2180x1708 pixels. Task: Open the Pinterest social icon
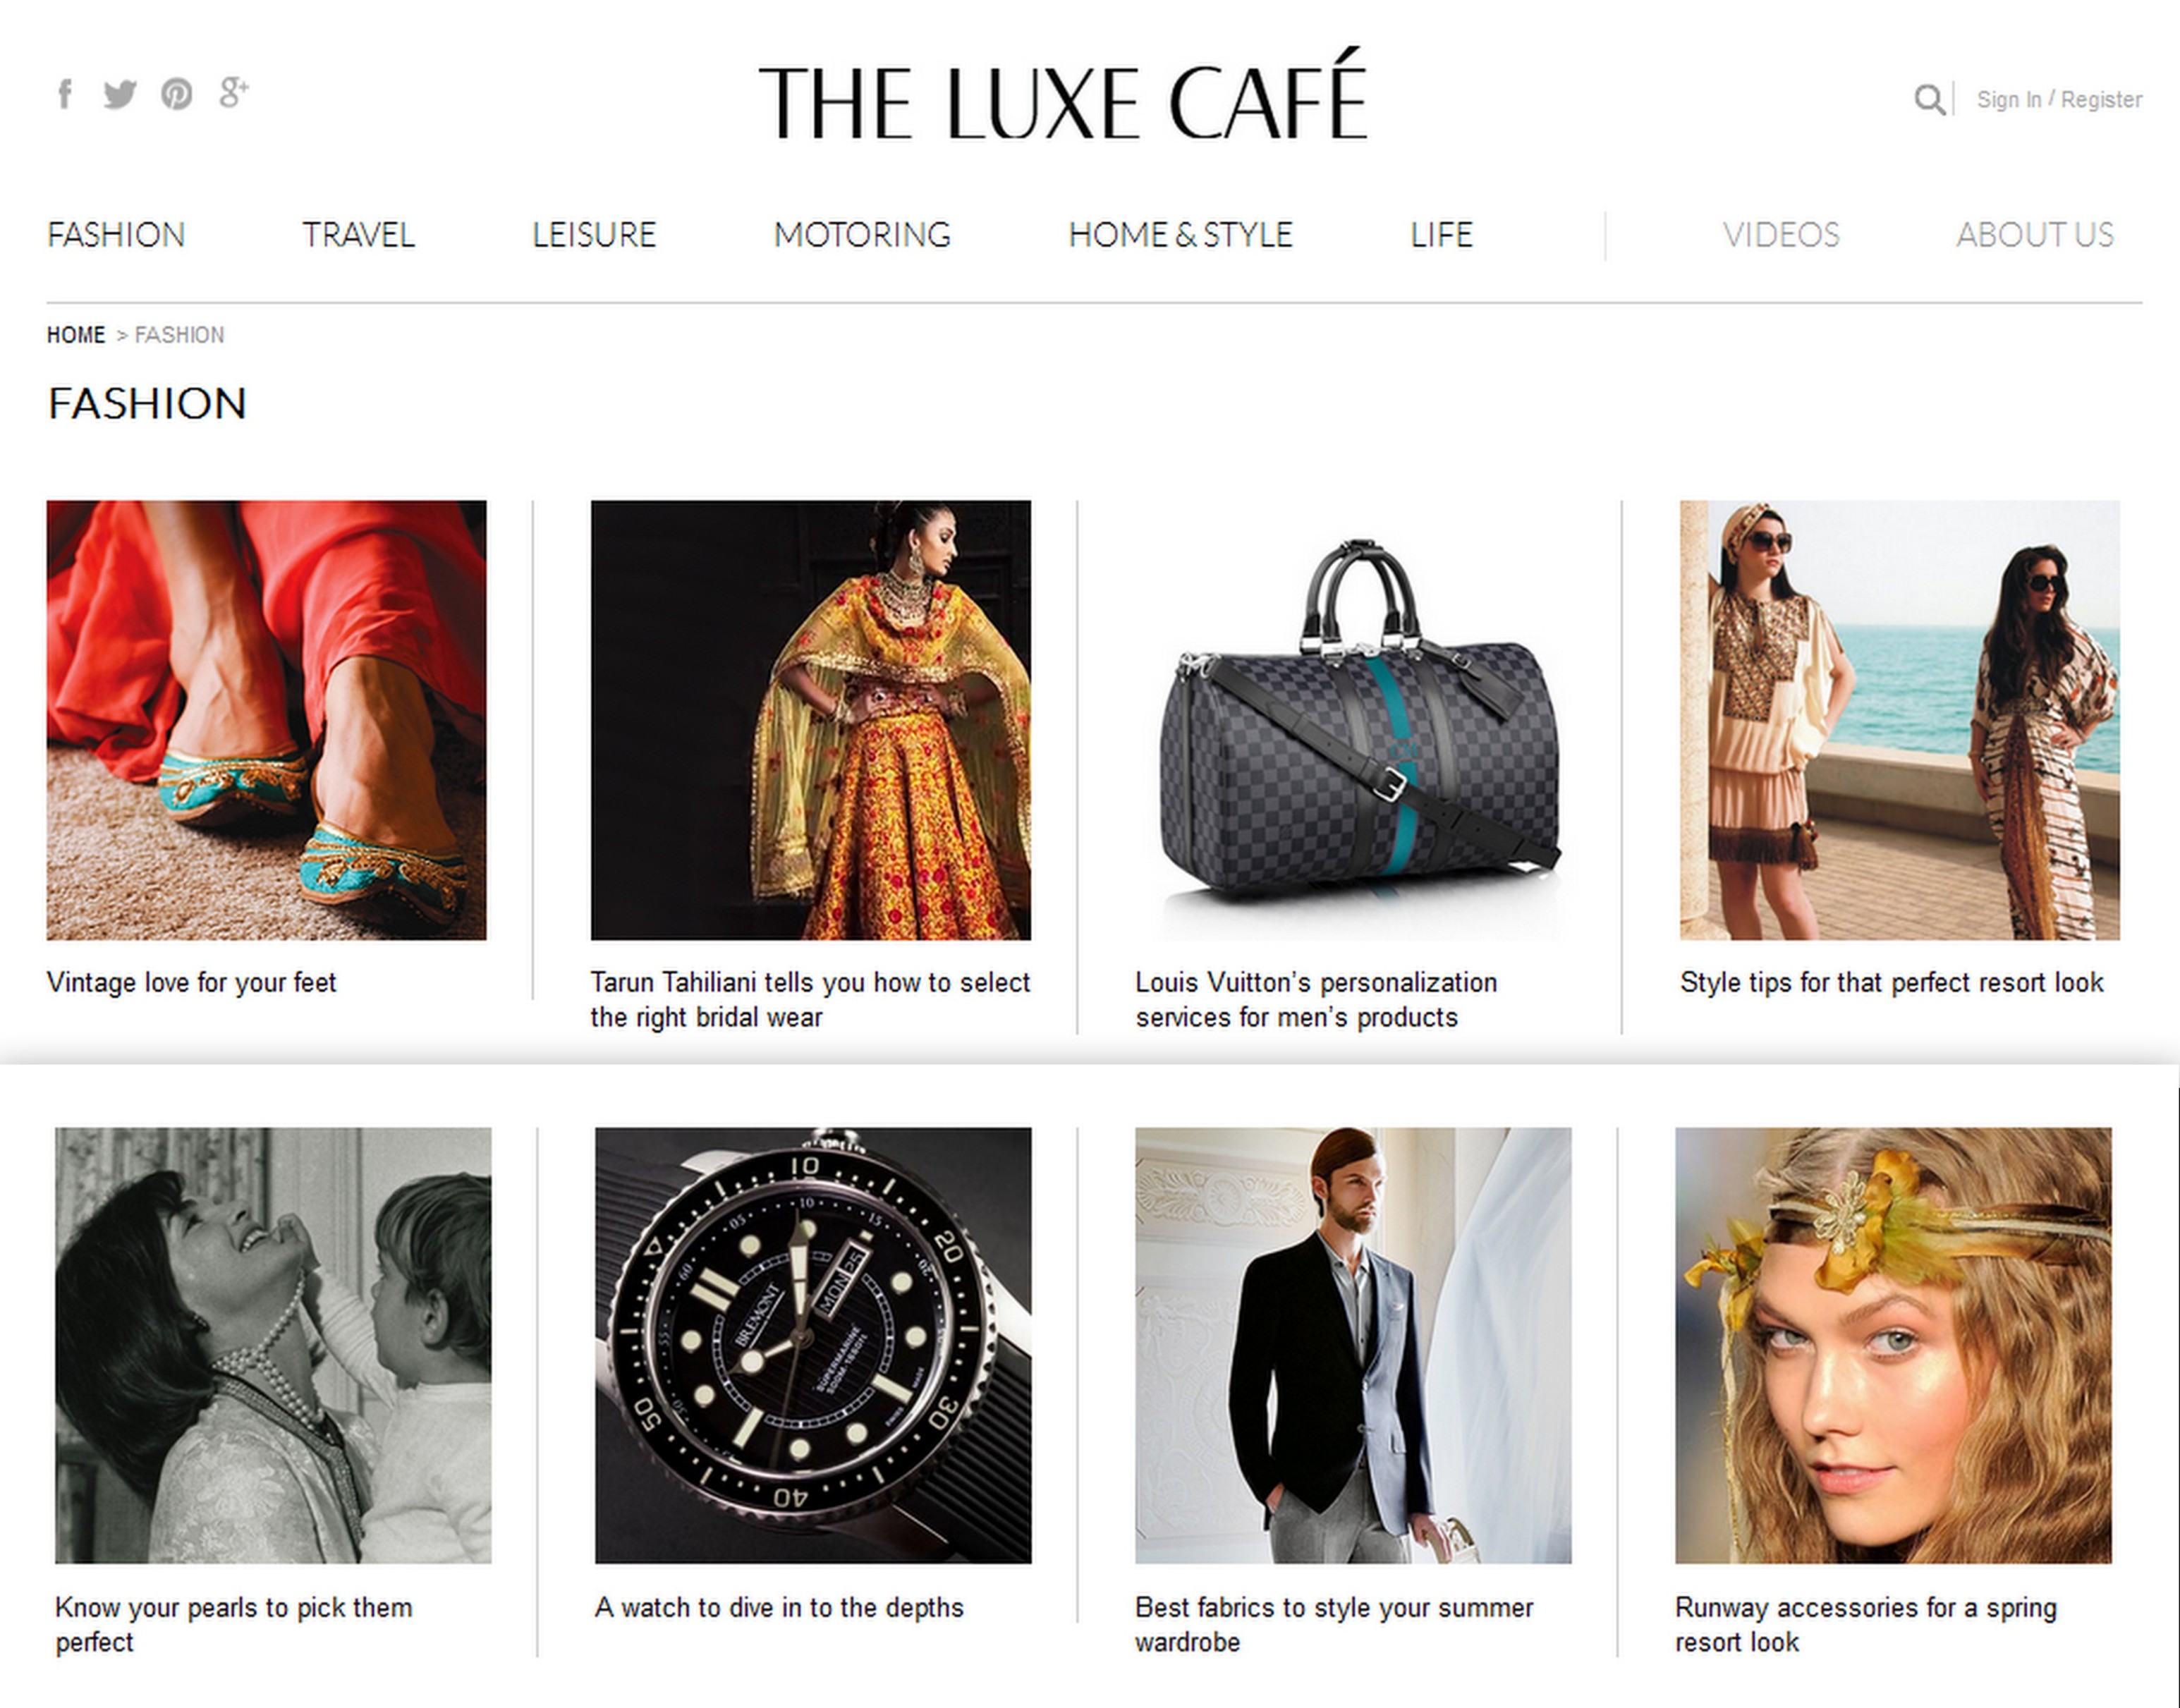click(x=177, y=94)
